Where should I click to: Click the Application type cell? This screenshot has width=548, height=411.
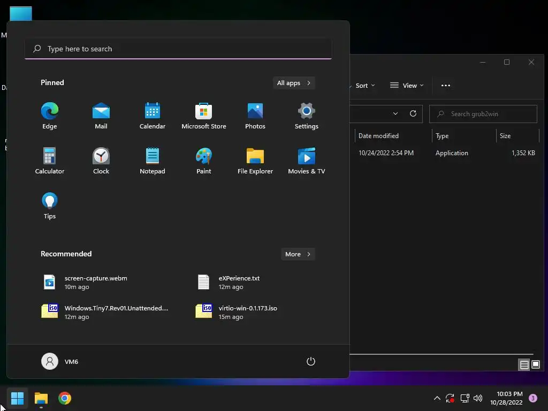click(x=452, y=153)
